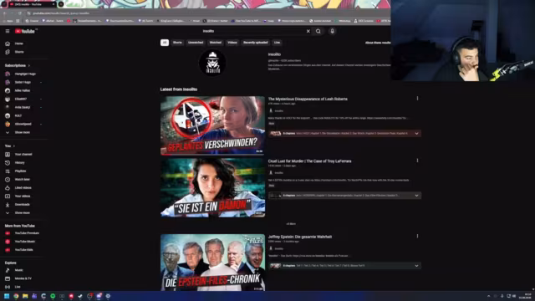This screenshot has height=301, width=535.
Task: Open the insolito channel name link
Action: [274, 54]
